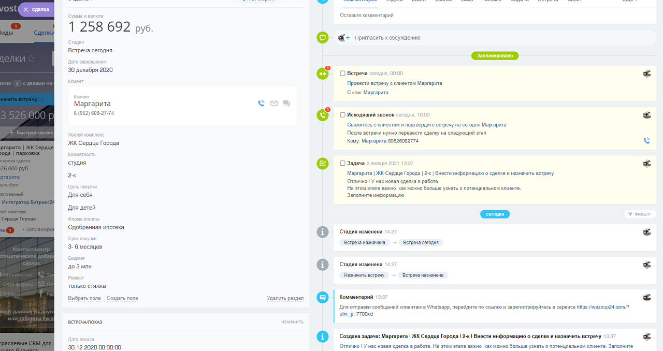The width and height of the screenshot is (663, 351).
Task: Click студия room value
Action: pos(77,163)
